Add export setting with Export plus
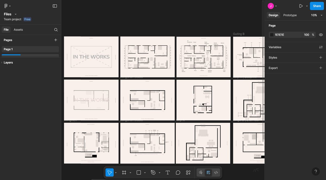This screenshot has height=180, width=326. click(x=321, y=68)
